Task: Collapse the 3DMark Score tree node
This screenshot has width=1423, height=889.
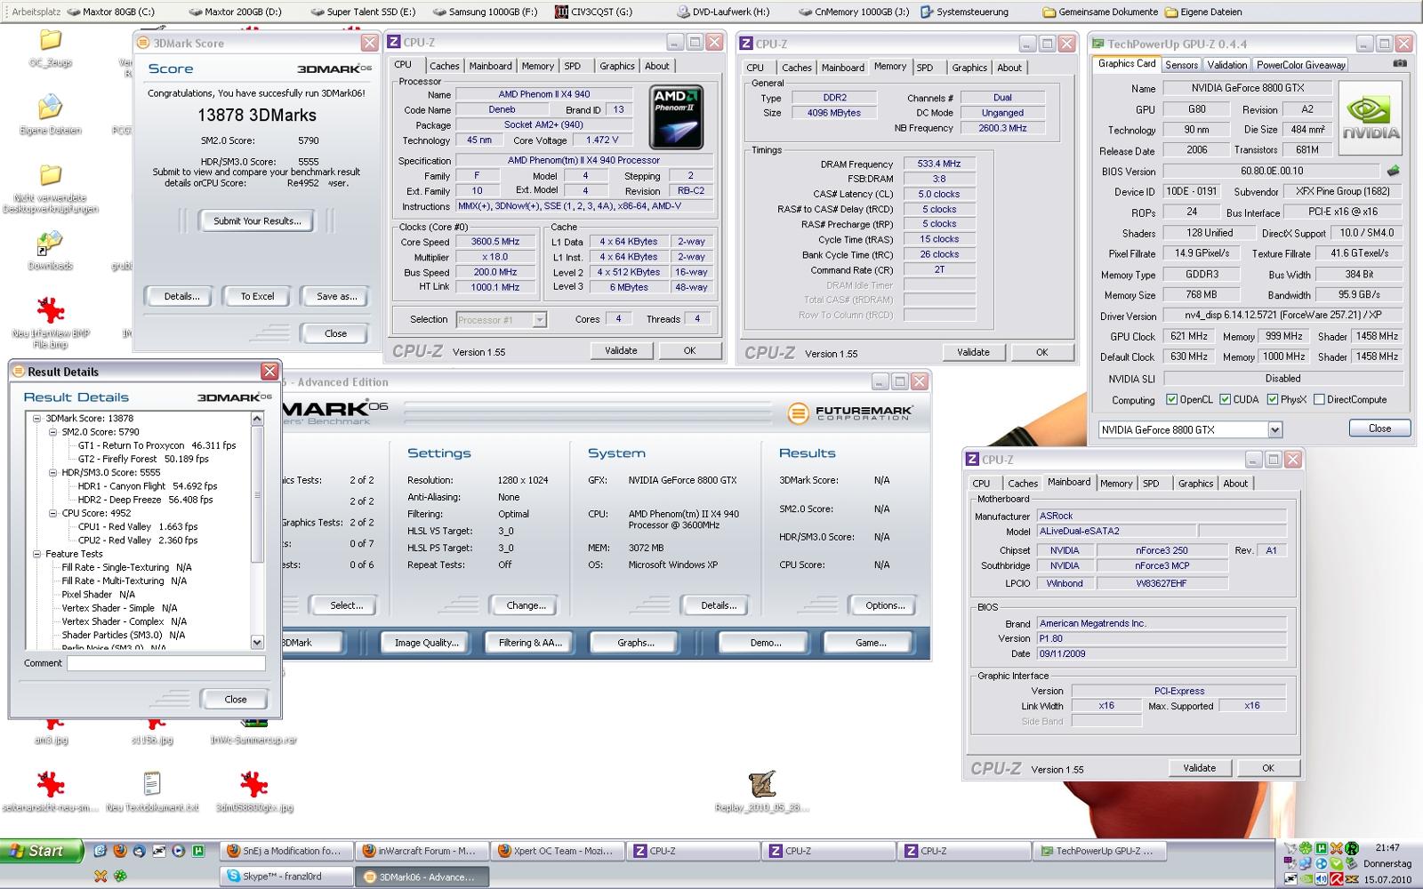Action: click(37, 418)
